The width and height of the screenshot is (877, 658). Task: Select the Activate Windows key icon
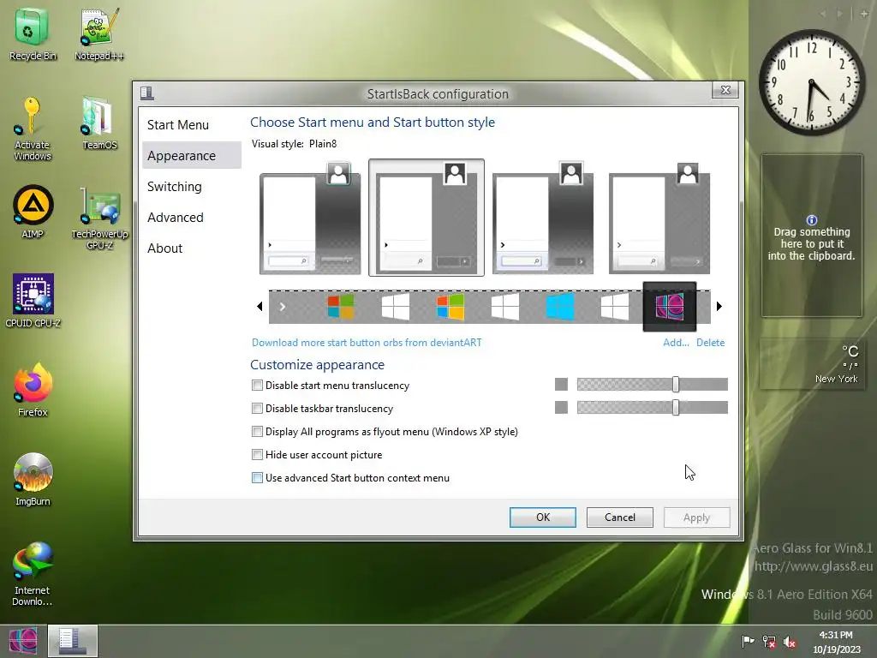coord(33,129)
